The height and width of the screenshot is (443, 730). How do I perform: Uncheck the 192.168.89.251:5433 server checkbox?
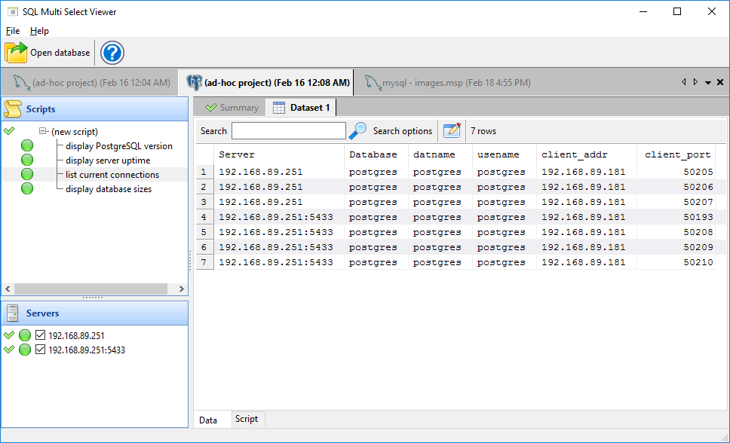[41, 350]
